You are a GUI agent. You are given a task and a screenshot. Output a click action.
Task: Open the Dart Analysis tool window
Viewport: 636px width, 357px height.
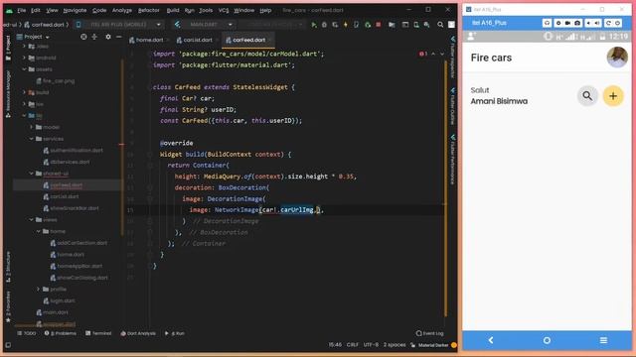point(138,333)
